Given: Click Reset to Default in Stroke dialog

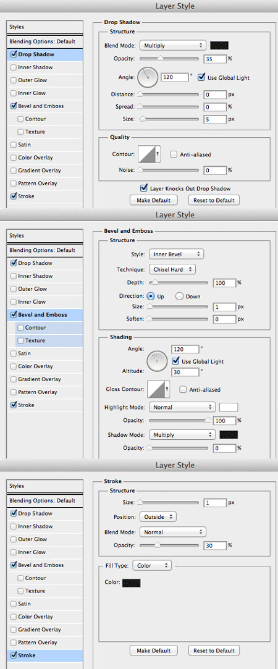Looking at the screenshot, I should tap(214, 650).
